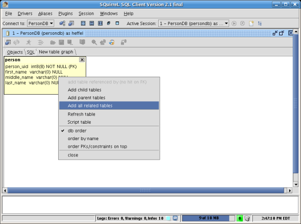Click the green 0 indicator in status bar
The width and height of the screenshot is (301, 224).
[240, 218]
